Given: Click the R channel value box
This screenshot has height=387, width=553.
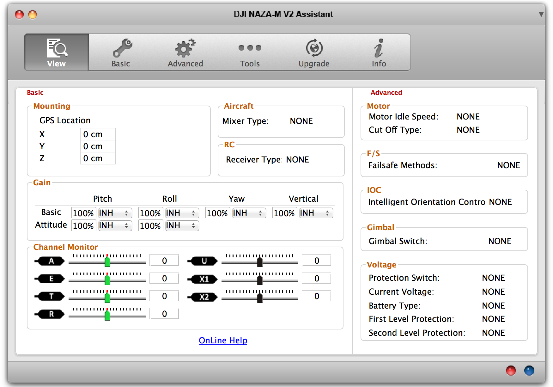Looking at the screenshot, I should point(164,314).
